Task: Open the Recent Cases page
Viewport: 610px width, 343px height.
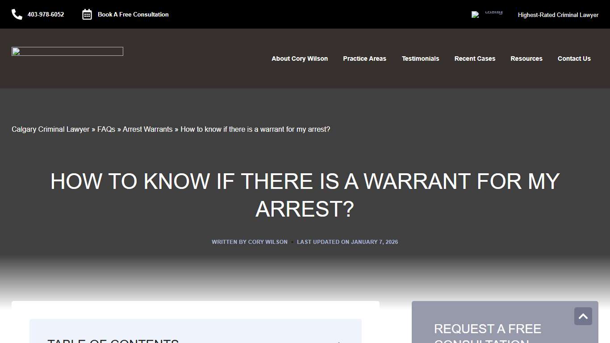Action: [475, 59]
